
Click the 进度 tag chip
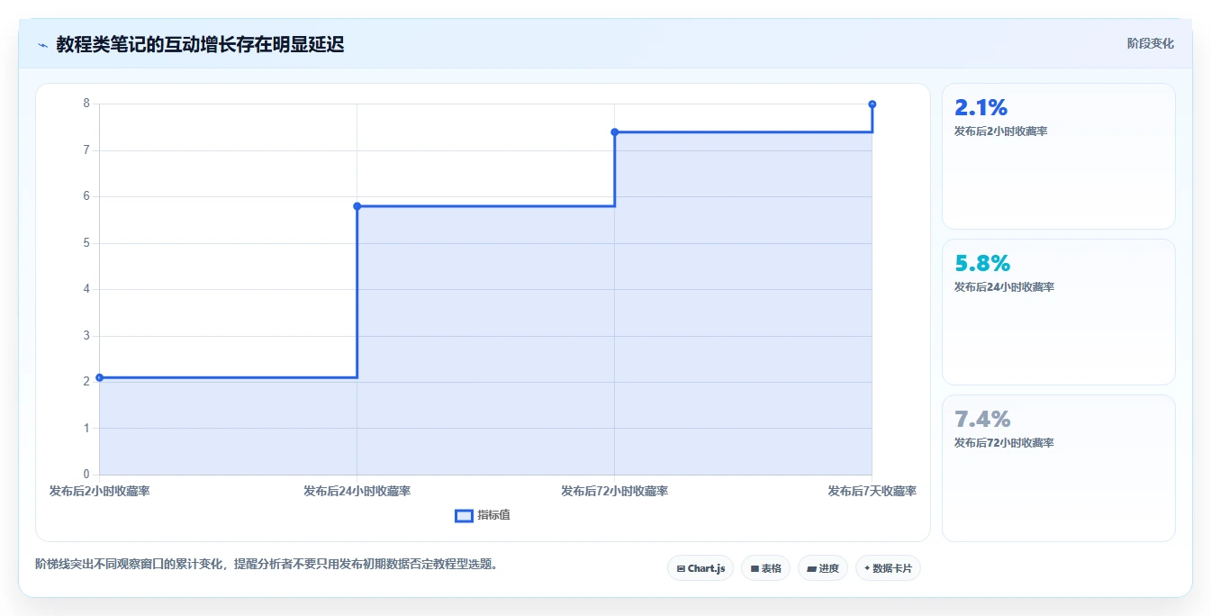tap(823, 568)
